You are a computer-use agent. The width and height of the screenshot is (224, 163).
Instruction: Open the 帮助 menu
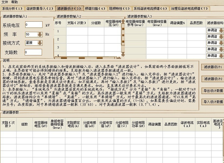pyautogui.click(x=14, y=2)
